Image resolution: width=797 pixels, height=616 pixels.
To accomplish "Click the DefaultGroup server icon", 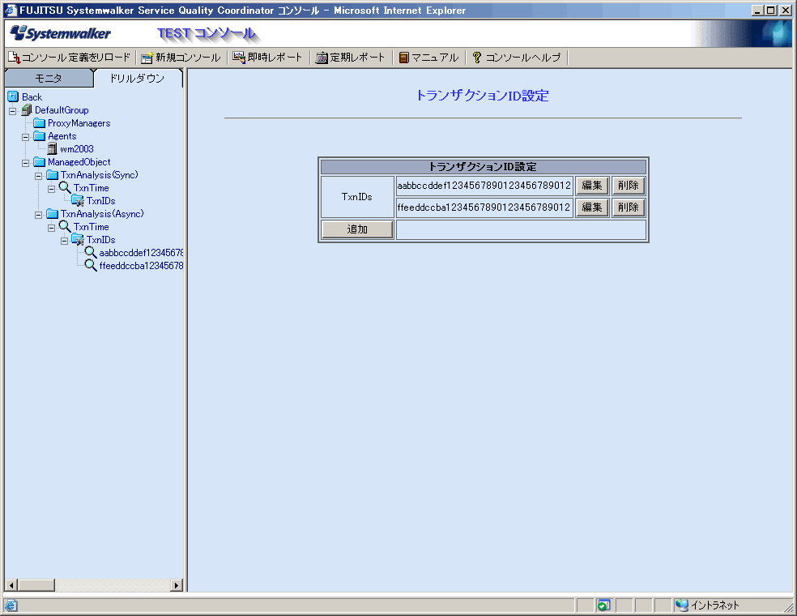I will click(x=27, y=110).
